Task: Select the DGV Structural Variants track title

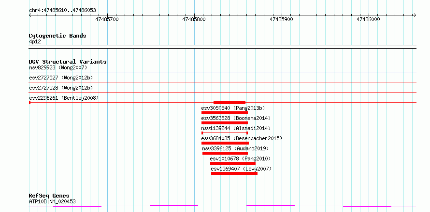Action: [68, 62]
